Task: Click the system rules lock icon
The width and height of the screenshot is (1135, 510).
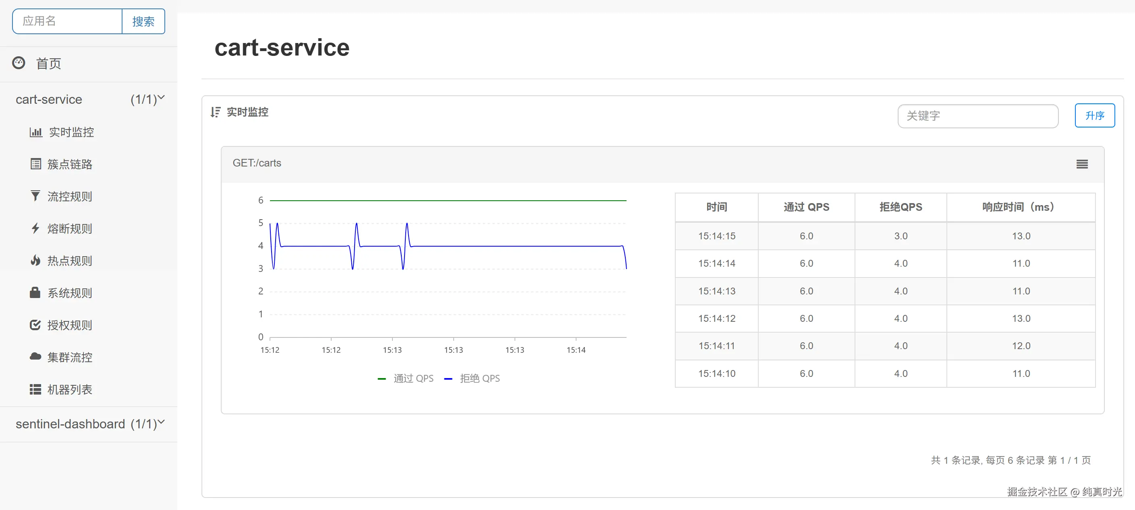Action: (35, 292)
